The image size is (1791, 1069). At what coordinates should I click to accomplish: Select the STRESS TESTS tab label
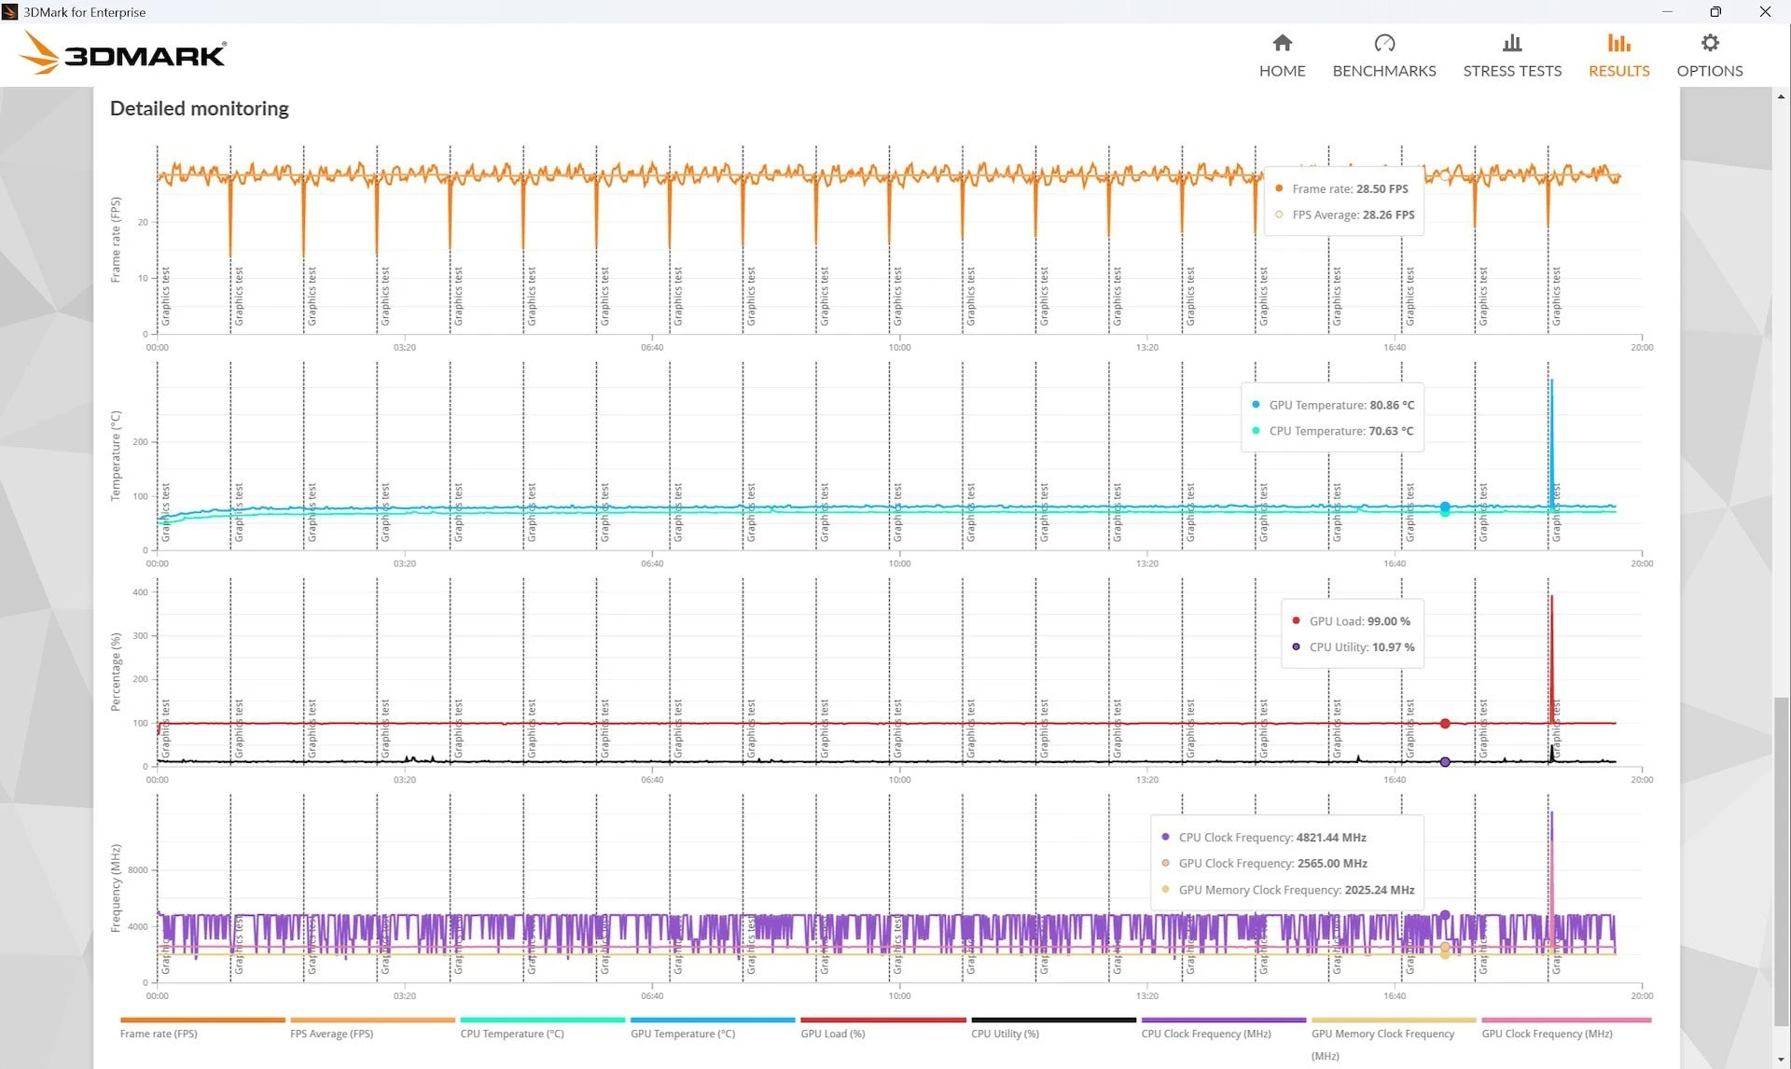pos(1511,71)
